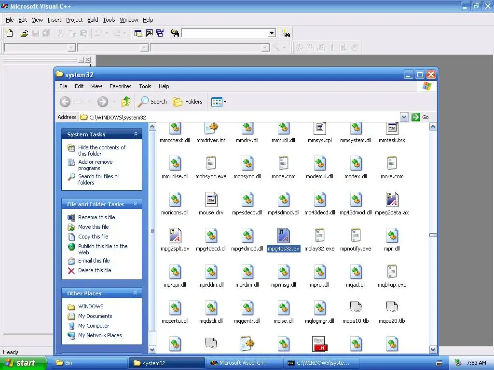
Task: Select the moricons.dll file icon
Action: pyautogui.click(x=175, y=199)
